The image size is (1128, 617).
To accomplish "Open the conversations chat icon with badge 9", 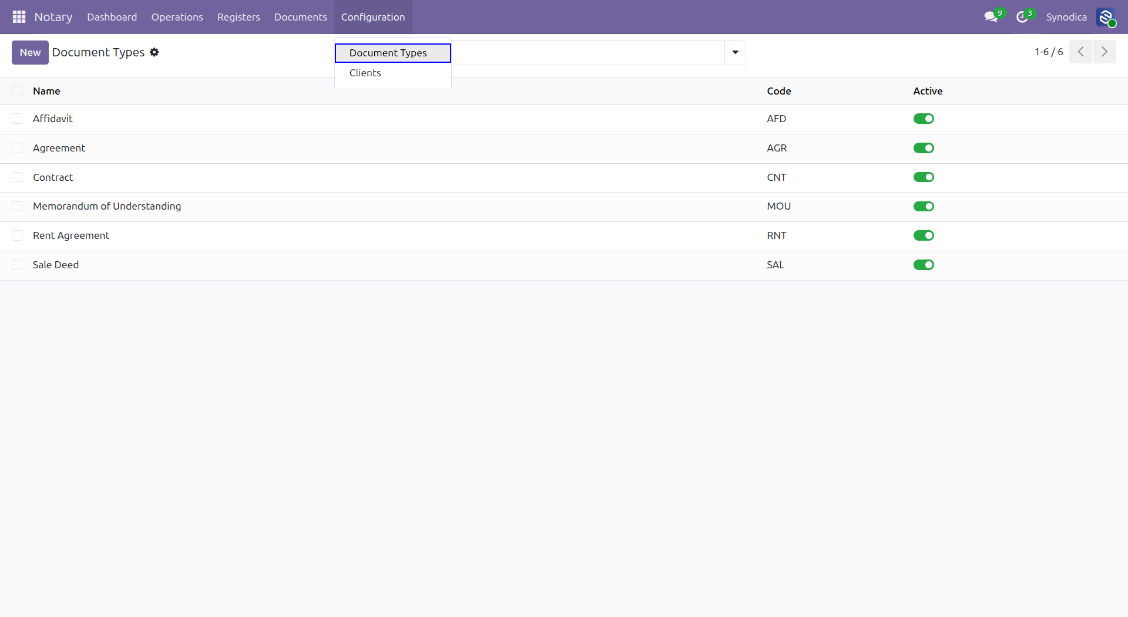I will coord(991,17).
